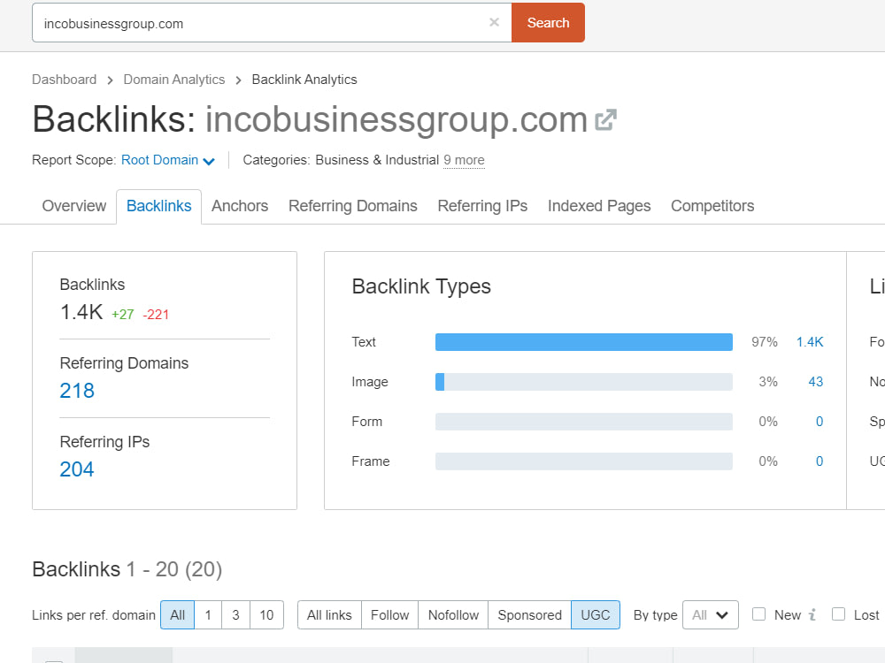Show 9 more categories
The height and width of the screenshot is (663, 885).
pos(464,160)
